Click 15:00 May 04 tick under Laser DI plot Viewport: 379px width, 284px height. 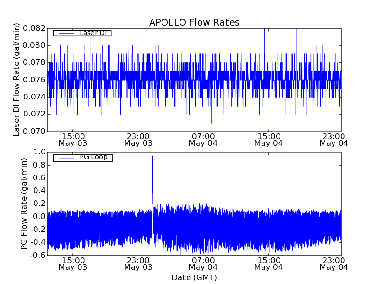click(269, 139)
